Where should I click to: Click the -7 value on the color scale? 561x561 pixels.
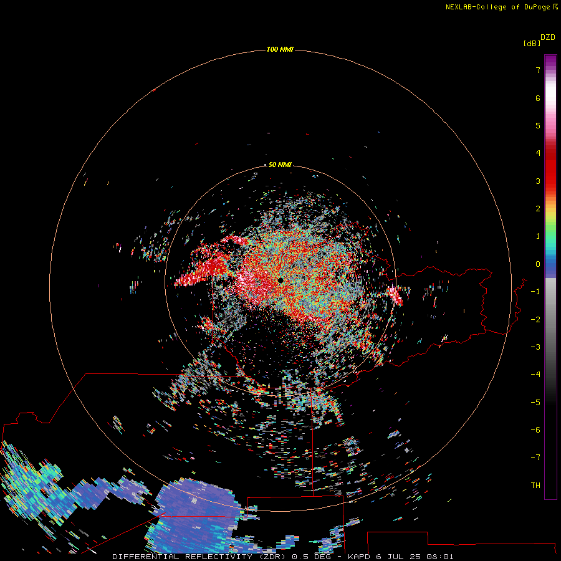535,458
